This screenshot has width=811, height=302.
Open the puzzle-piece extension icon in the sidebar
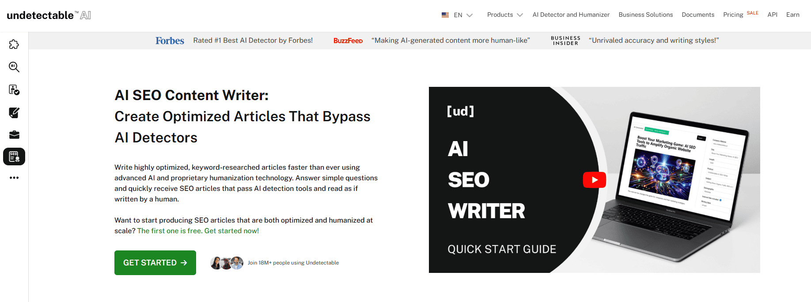coord(14,44)
